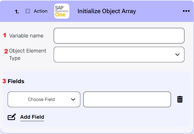Click the Add Field link
The width and height of the screenshot is (194, 134).
point(32,117)
